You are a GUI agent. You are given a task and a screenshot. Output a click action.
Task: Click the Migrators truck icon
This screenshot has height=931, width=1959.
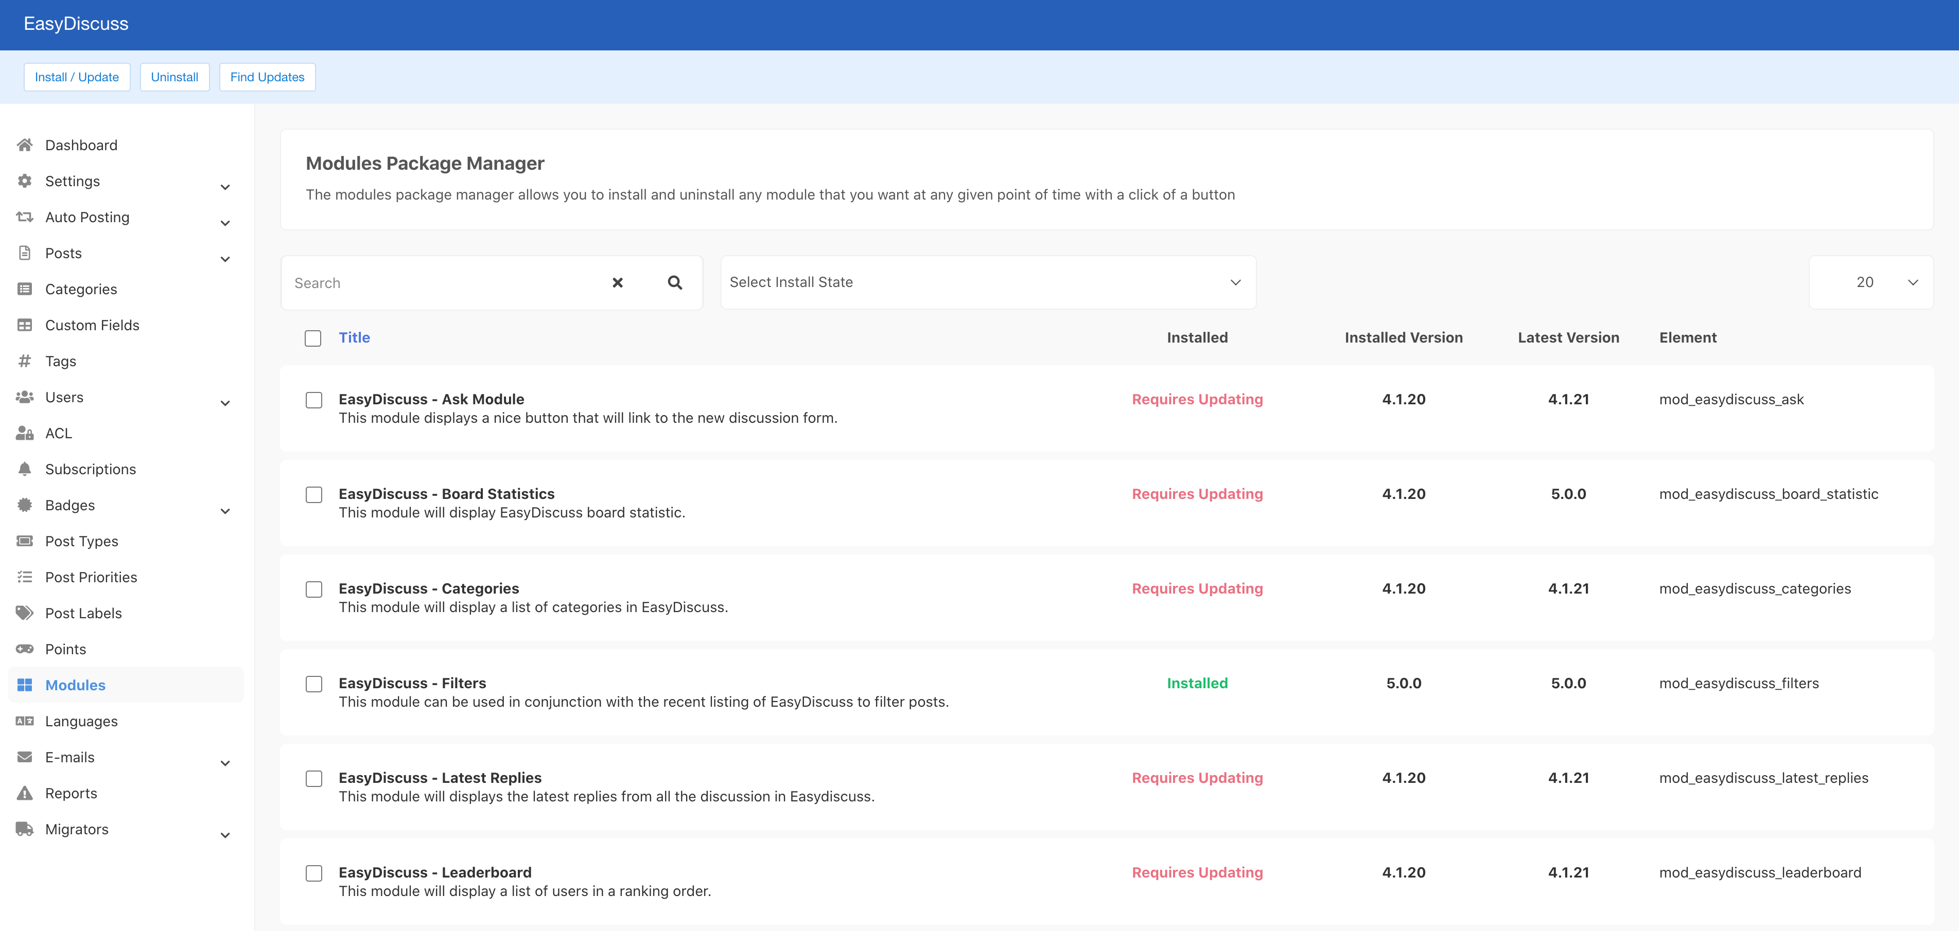pyautogui.click(x=24, y=829)
